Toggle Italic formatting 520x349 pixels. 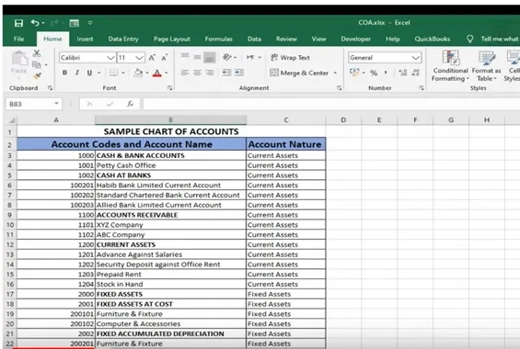(x=77, y=73)
